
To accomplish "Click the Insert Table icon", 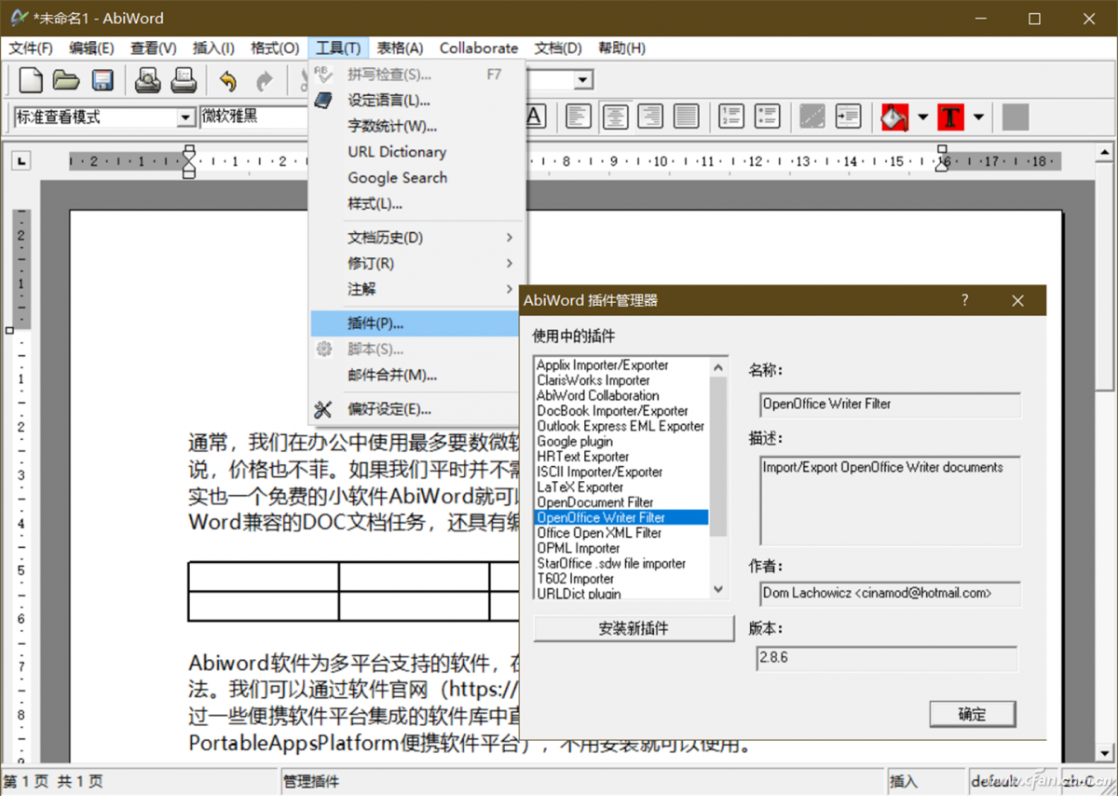I will 811,117.
